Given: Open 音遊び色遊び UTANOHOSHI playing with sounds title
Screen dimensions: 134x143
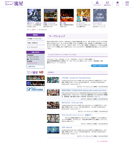Looking at the screenshot, I should click(x=84, y=90).
